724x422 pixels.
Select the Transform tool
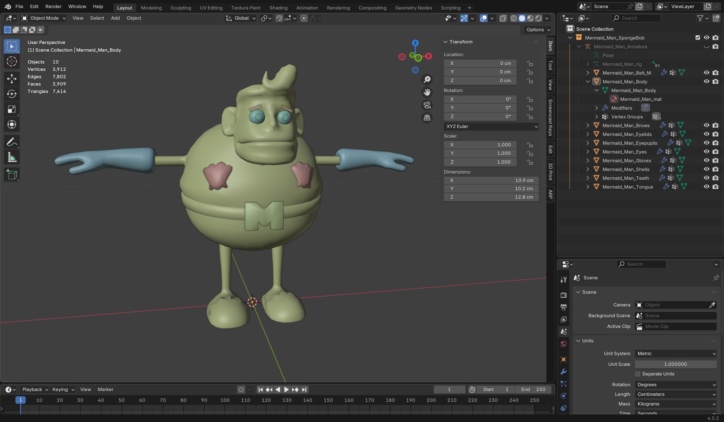pyautogui.click(x=12, y=125)
